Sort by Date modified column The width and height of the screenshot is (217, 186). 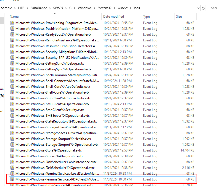click(113, 17)
